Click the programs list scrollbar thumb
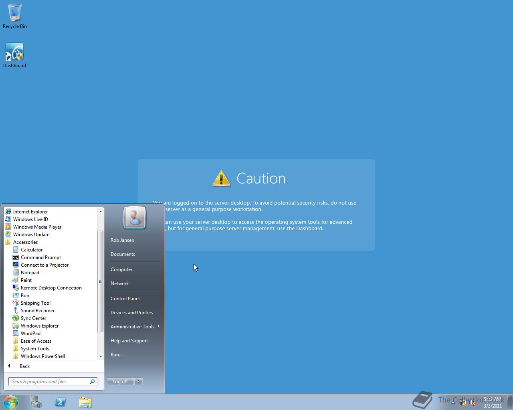The width and height of the screenshot is (513, 410). point(100,281)
